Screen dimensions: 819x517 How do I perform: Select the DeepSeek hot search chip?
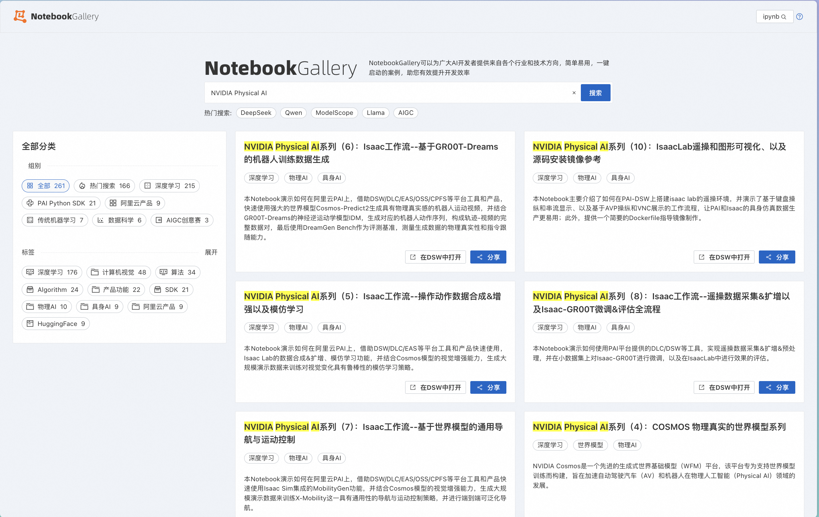[256, 113]
